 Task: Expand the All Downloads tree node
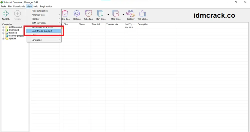(3, 27)
